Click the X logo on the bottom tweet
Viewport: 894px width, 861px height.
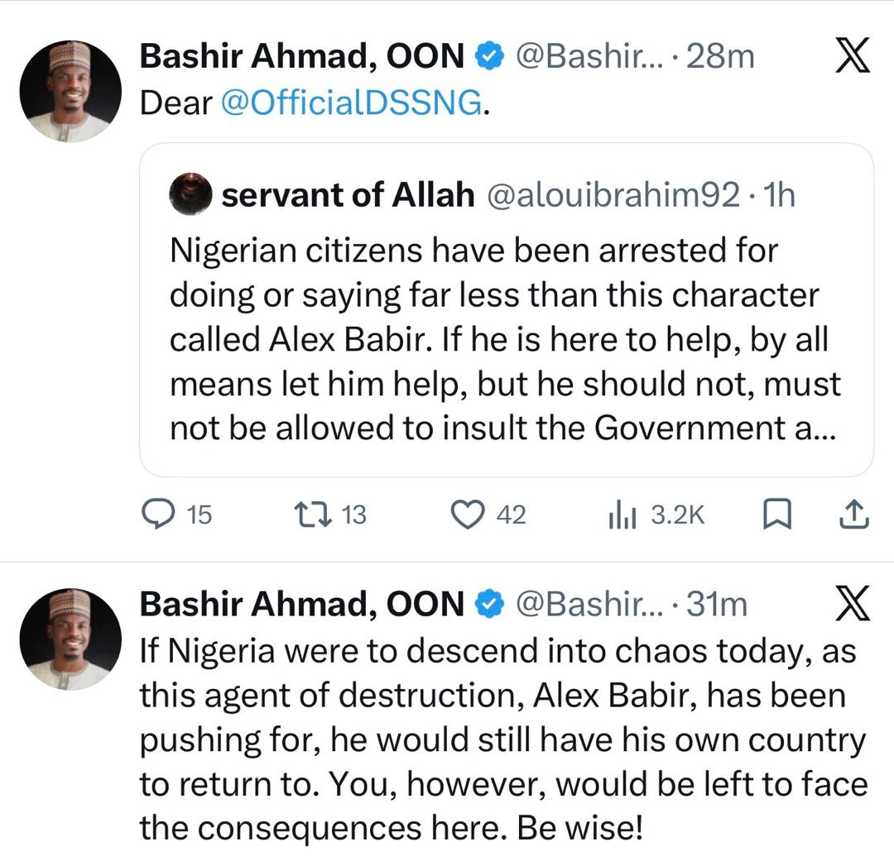click(853, 605)
